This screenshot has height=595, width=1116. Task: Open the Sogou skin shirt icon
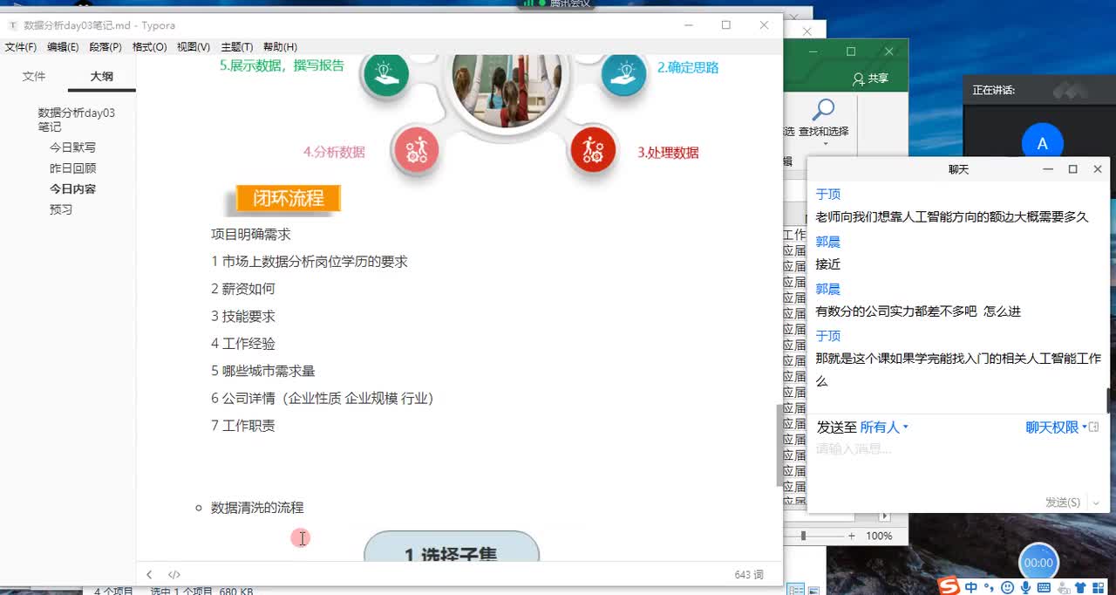click(1081, 588)
